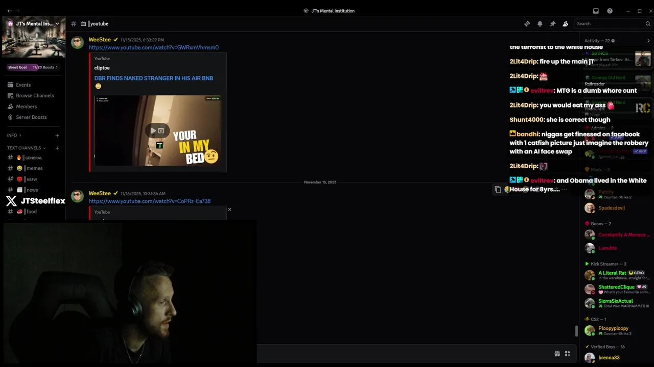Screen dimensions: 654x367
Task: Click the cliptoe channel name in embed
Action: point(102,68)
